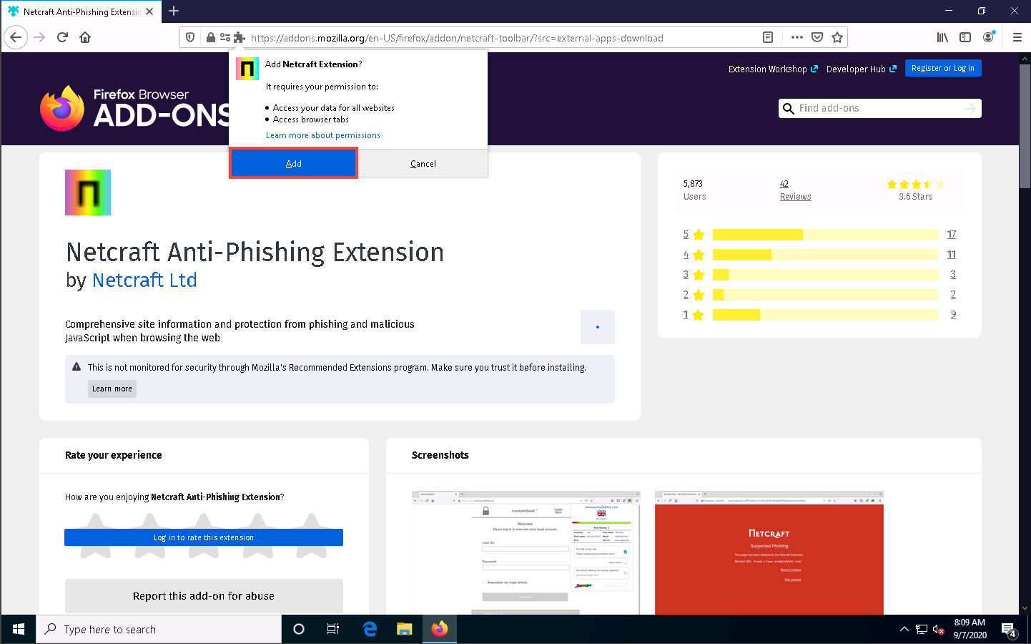1031x644 pixels.
Task: Save page to Pocket
Action: click(817, 37)
